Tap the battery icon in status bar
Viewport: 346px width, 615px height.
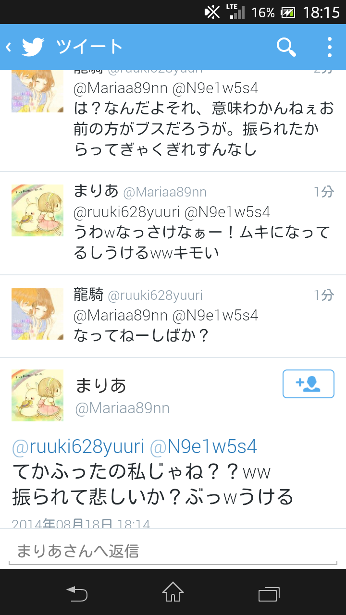(288, 12)
